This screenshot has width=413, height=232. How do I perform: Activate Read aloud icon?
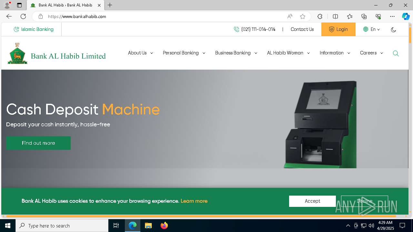point(290,16)
